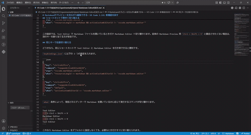Open Customize Layout icon
The width and height of the screenshot is (251, 135).
point(216,3)
